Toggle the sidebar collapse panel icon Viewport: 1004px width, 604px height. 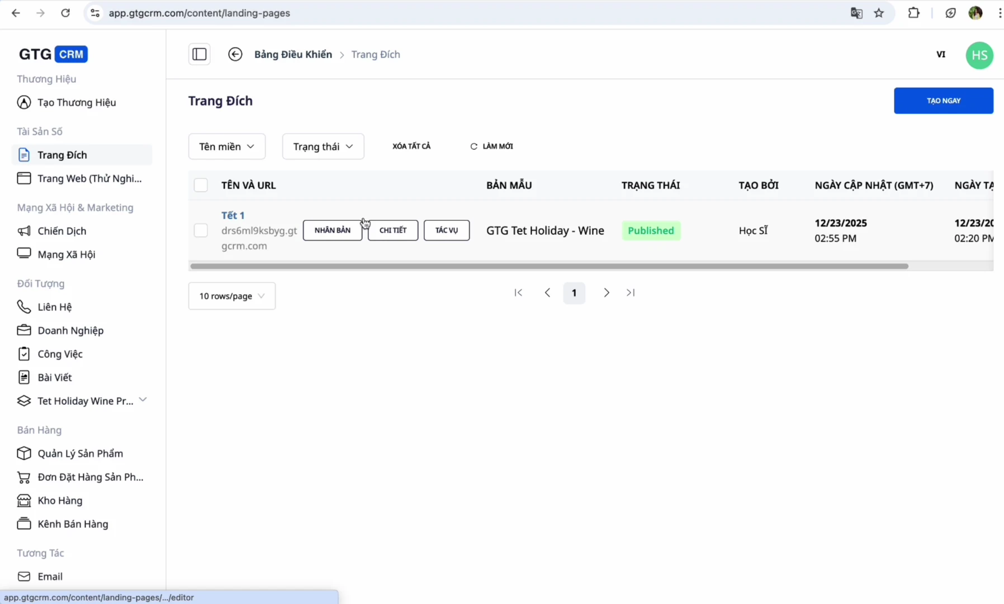200,54
